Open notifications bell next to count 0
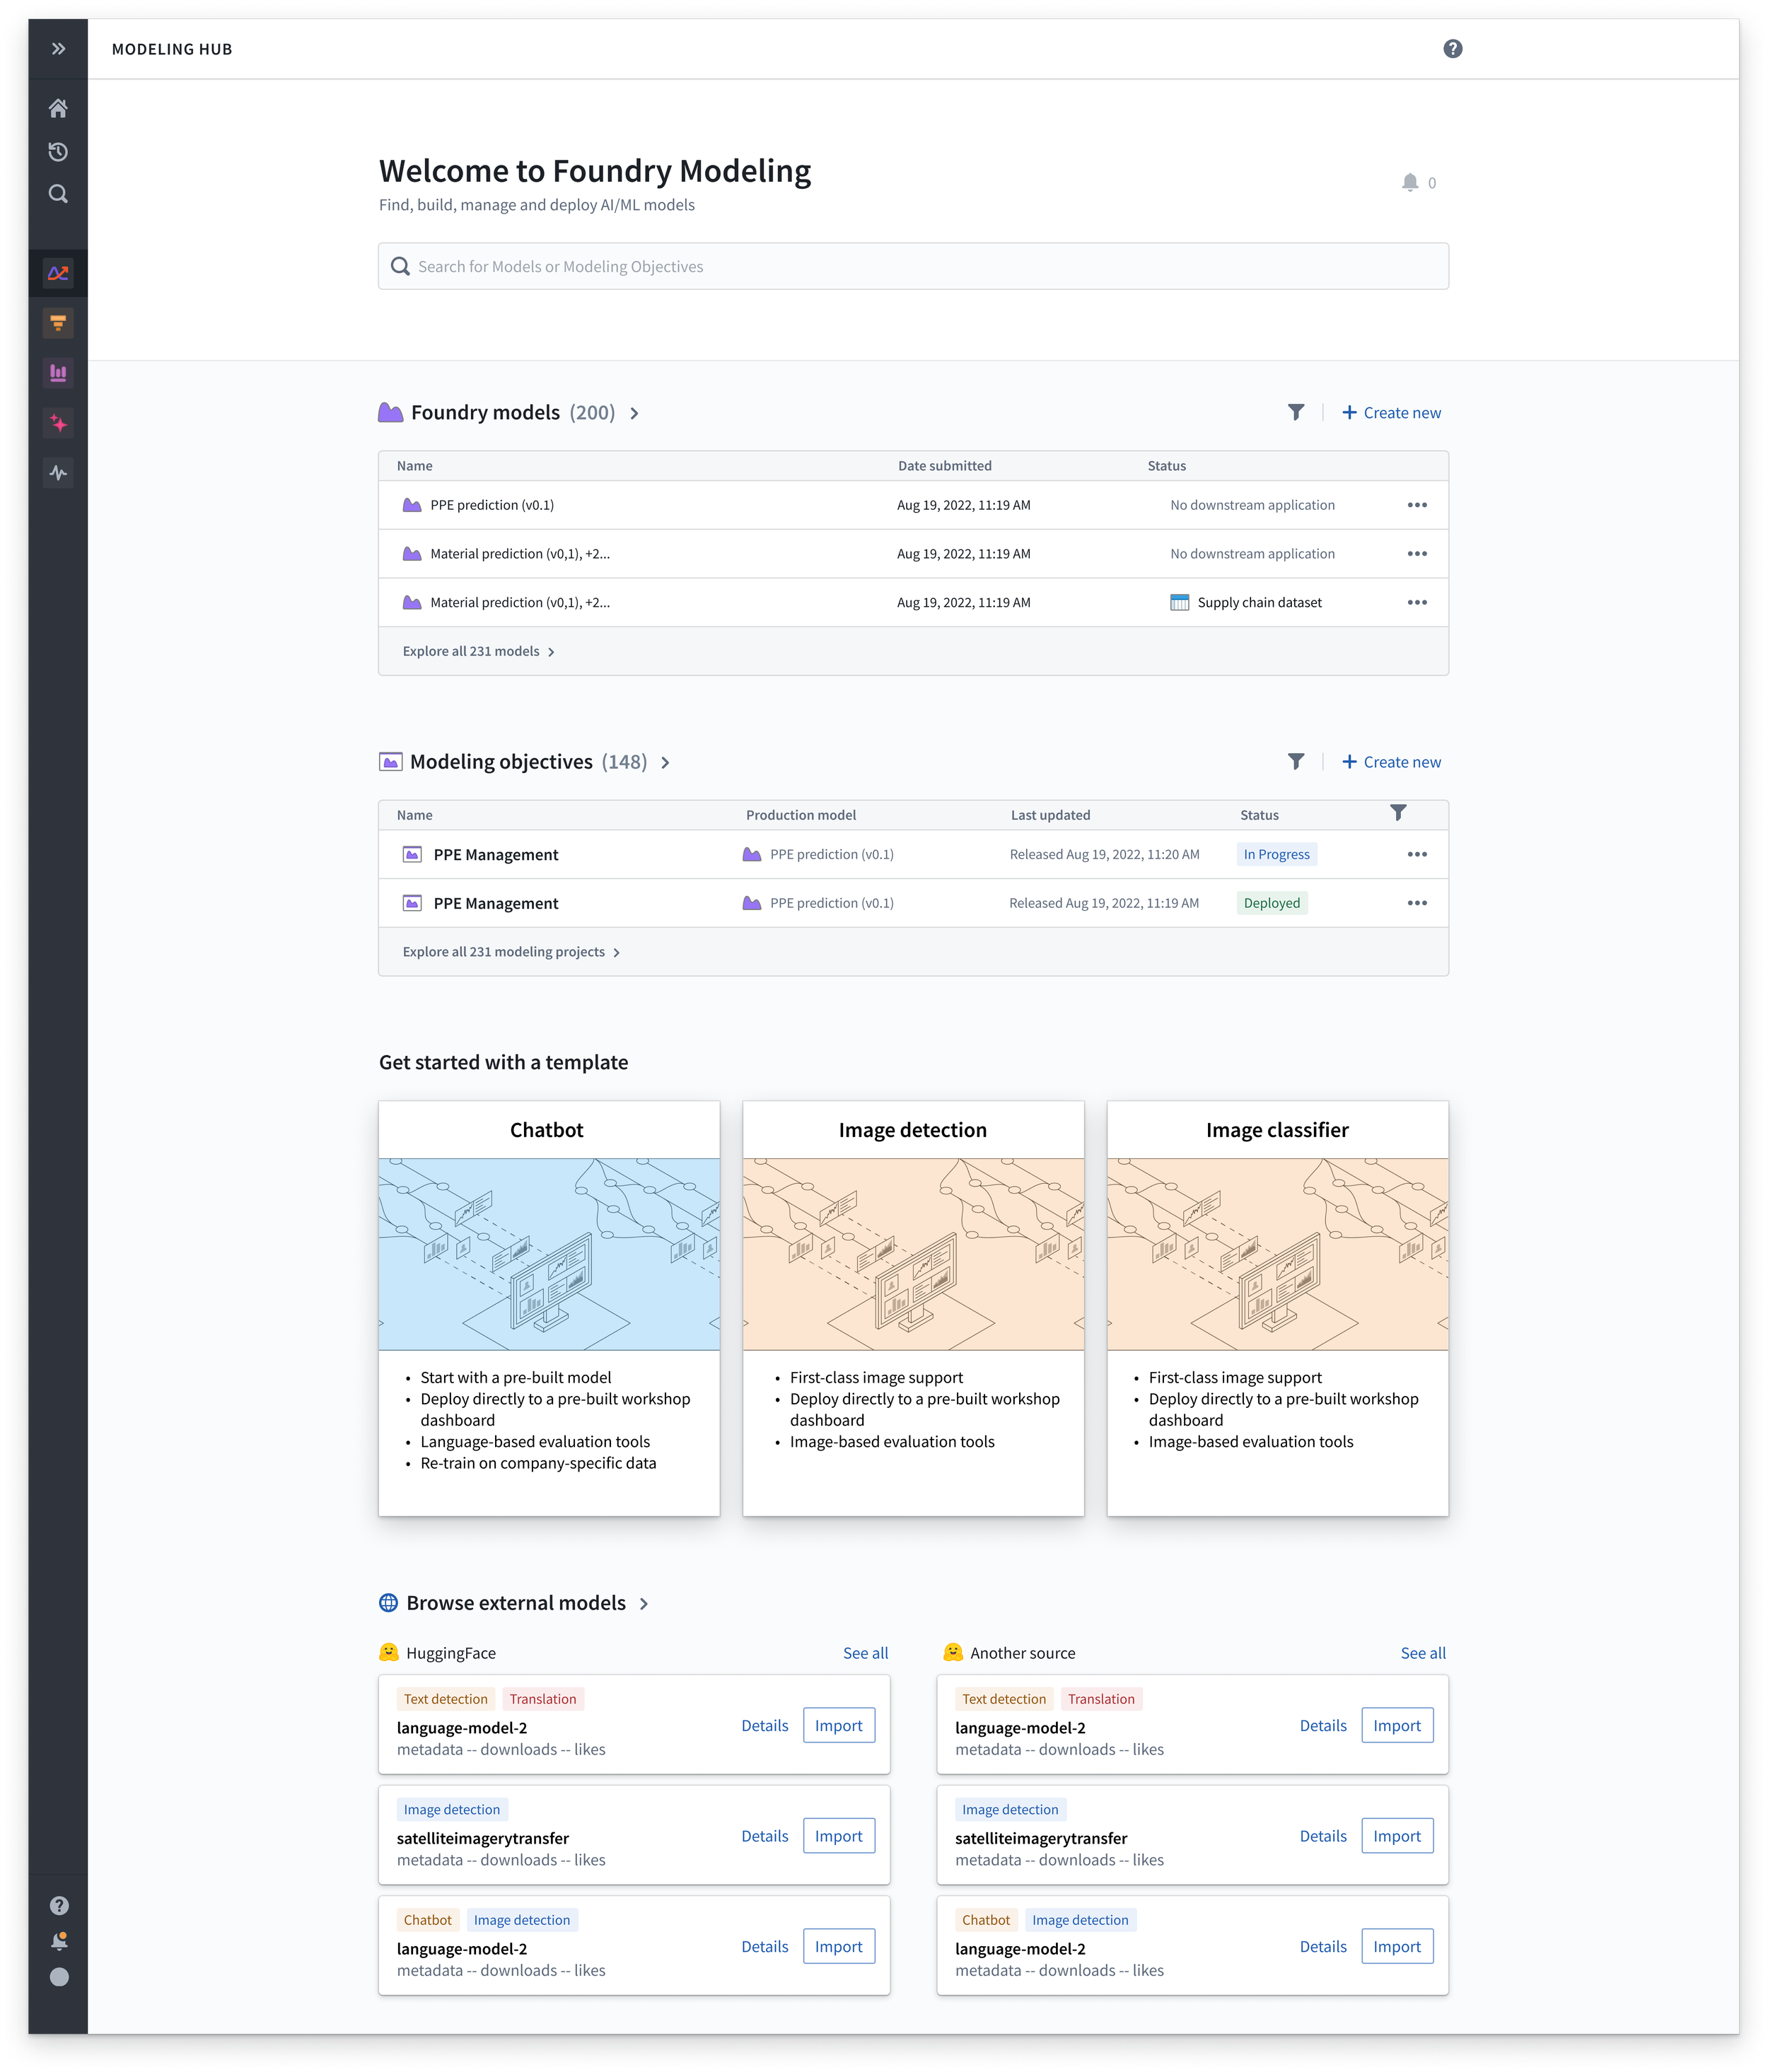 1410,182
